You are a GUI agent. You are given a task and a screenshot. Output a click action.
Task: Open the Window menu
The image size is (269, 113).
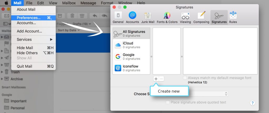pos(126,3)
